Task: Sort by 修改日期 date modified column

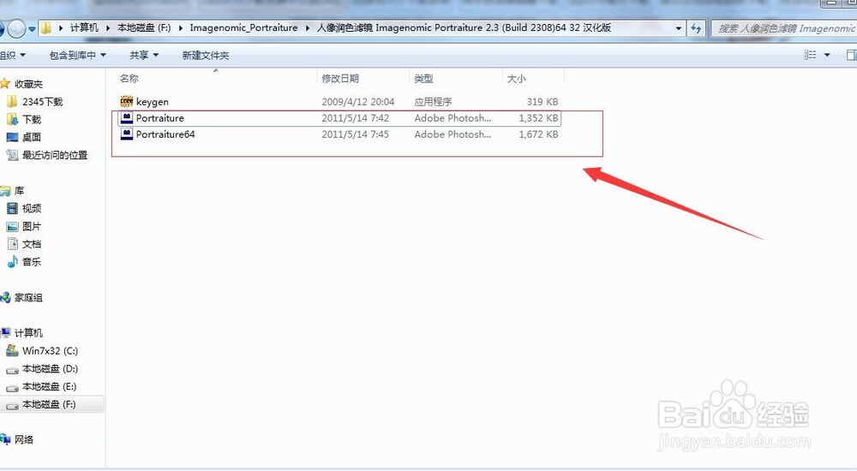Action: [340, 79]
